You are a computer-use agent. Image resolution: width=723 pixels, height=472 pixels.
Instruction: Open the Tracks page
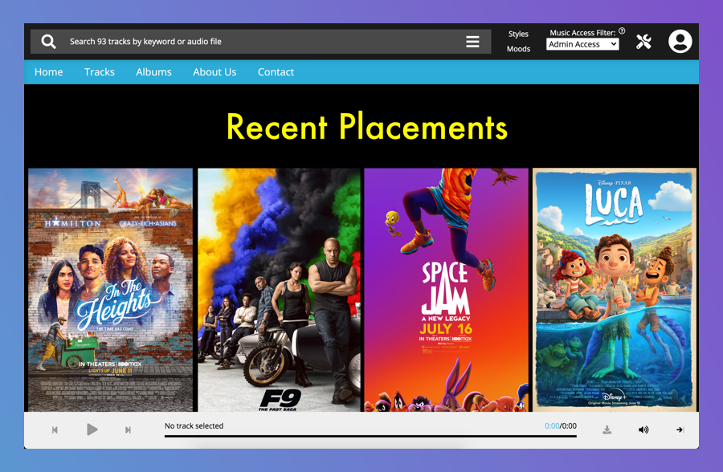99,72
